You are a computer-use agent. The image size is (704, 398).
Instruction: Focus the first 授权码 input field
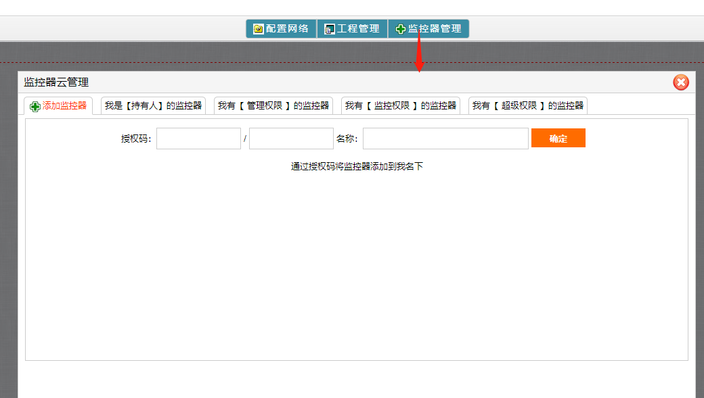pyautogui.click(x=198, y=139)
